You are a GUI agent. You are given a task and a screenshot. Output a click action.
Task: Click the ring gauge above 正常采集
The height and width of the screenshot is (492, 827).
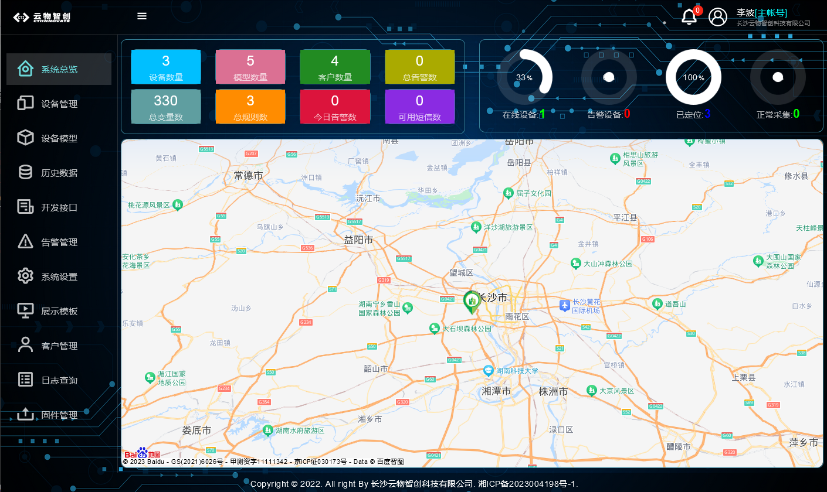(x=778, y=77)
